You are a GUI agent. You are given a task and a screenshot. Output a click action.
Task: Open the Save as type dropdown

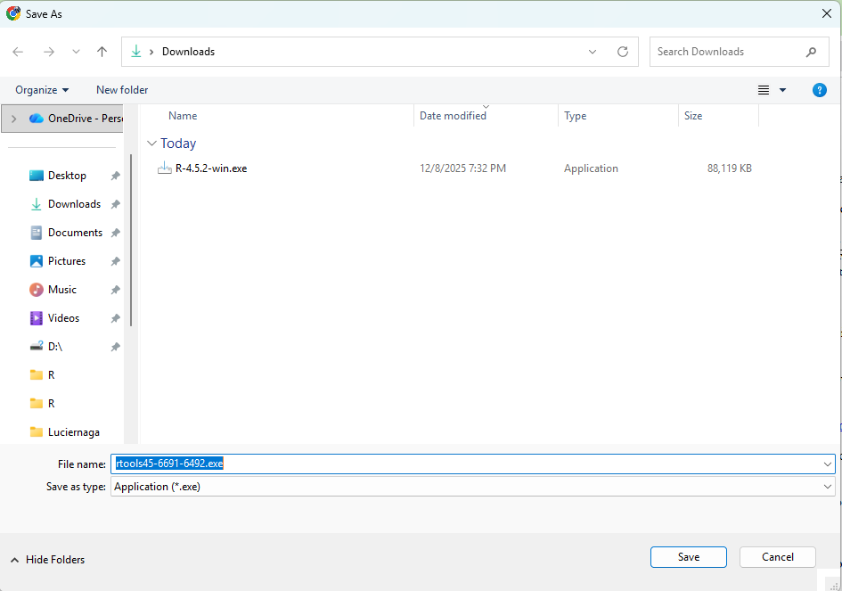[x=828, y=487]
